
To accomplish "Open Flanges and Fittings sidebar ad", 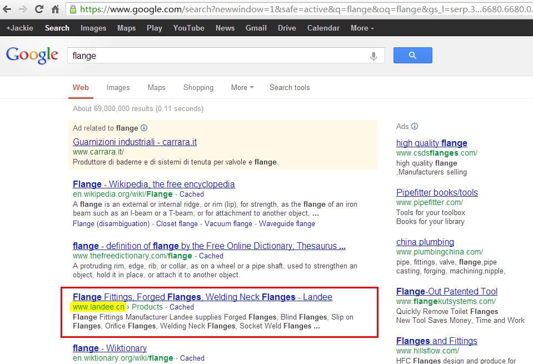I will pyautogui.click(x=436, y=341).
